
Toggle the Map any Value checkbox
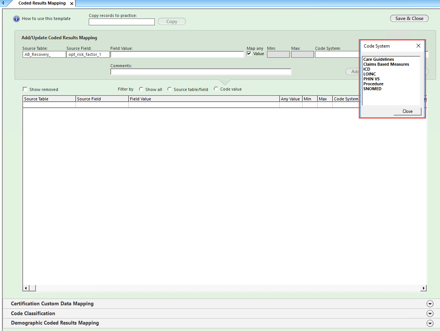pyautogui.click(x=249, y=53)
